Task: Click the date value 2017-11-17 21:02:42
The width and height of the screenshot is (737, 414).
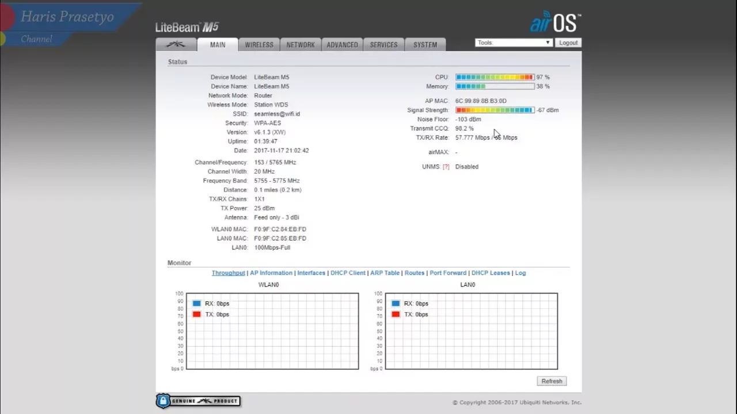Action: click(282, 151)
